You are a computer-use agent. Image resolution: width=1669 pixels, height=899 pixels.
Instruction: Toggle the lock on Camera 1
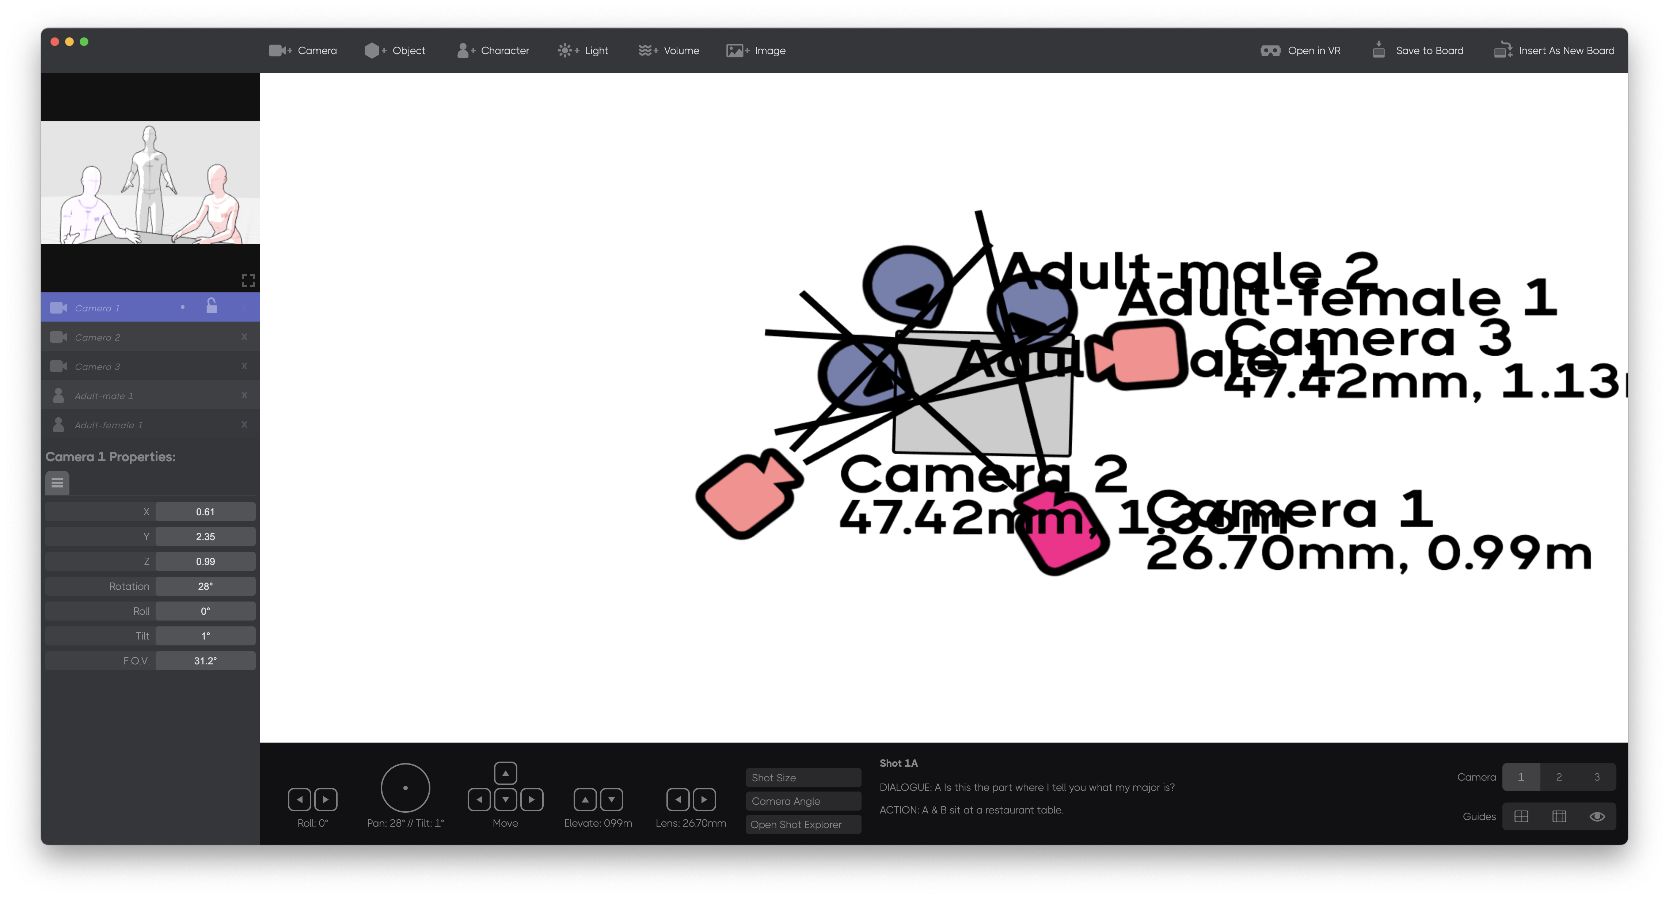click(211, 306)
